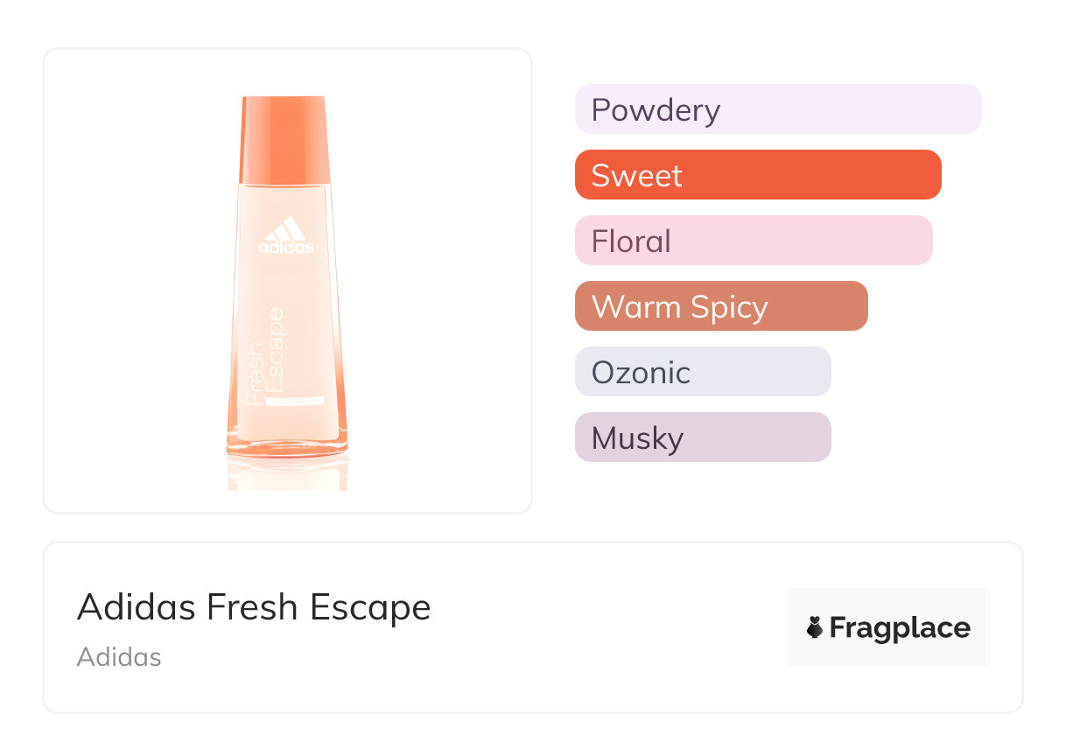Click the Fragplace perfume bottle icon

pyautogui.click(x=815, y=627)
